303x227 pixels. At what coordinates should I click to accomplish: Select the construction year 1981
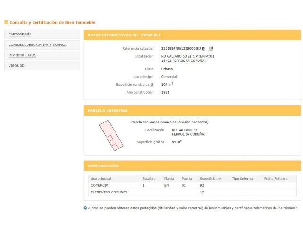[x=165, y=93]
